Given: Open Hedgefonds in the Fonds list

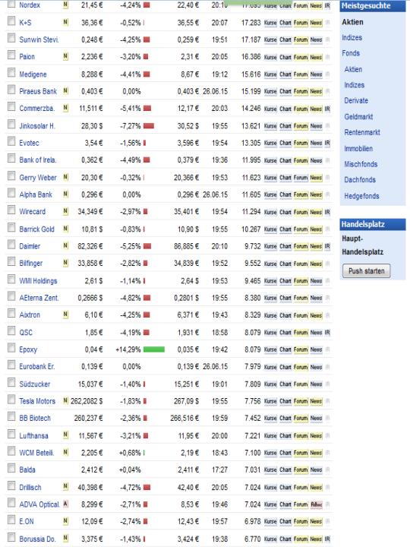Looking at the screenshot, I should (x=361, y=196).
